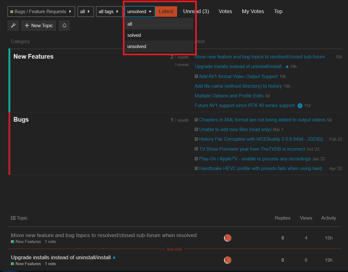The width and height of the screenshot is (348, 272).
Task: Click solved checkmark icon beside 'Add AV1 format' topic
Action: point(196,76)
